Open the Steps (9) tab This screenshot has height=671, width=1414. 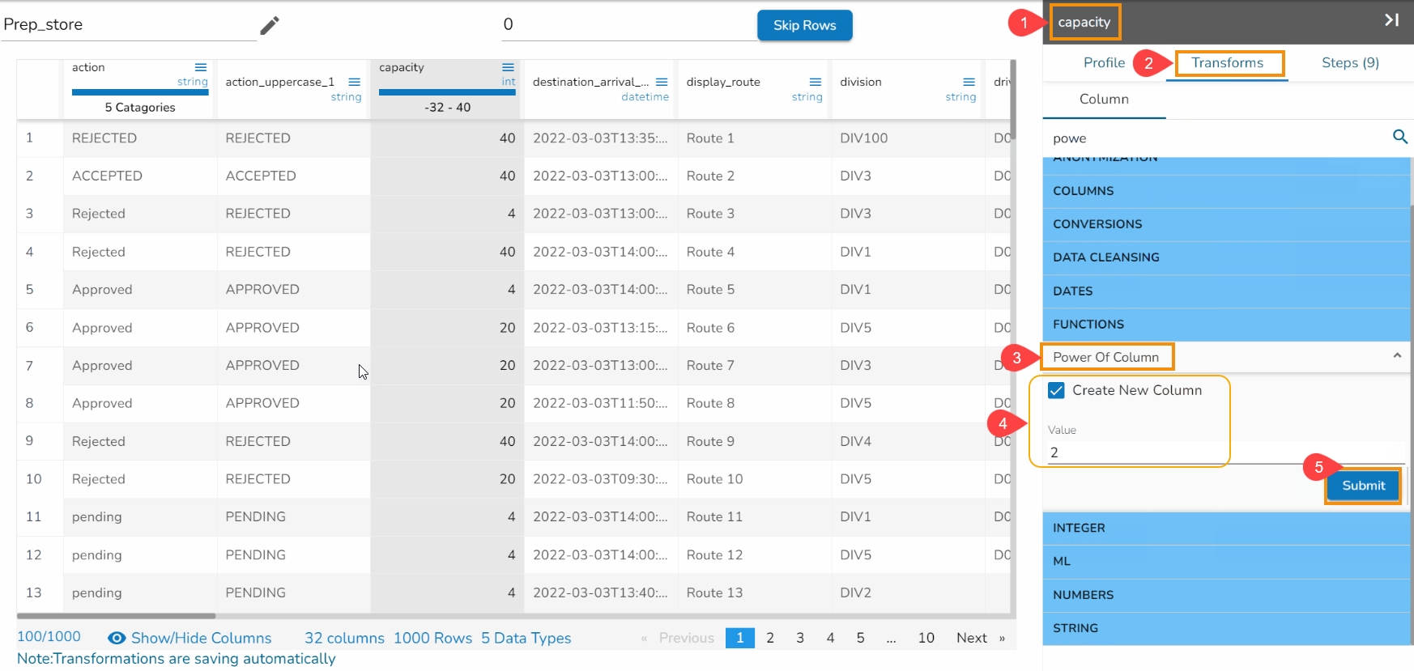point(1350,63)
